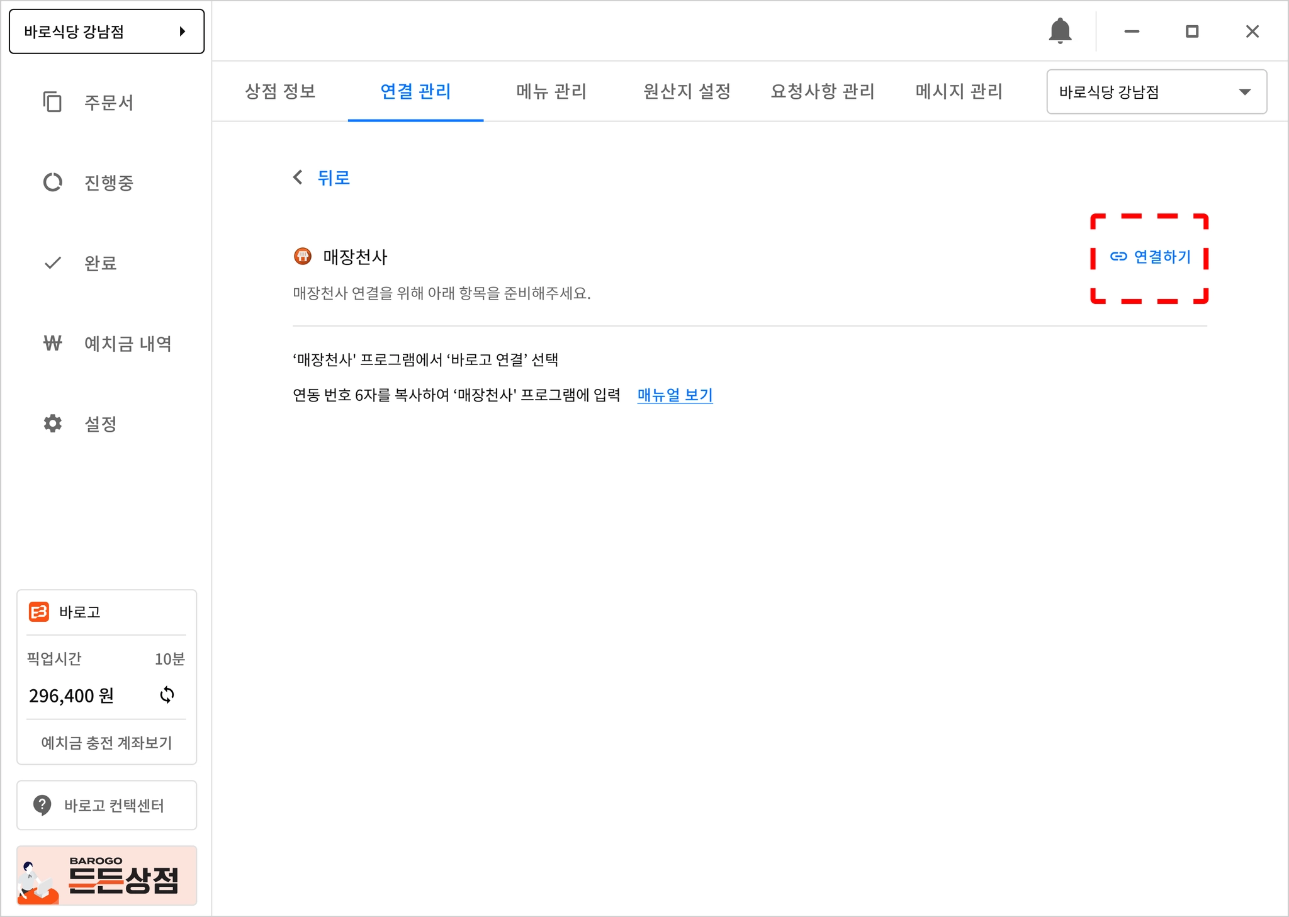Open the 바로식당 강남점 dropdown at top right
This screenshot has width=1289, height=917.
click(1156, 92)
